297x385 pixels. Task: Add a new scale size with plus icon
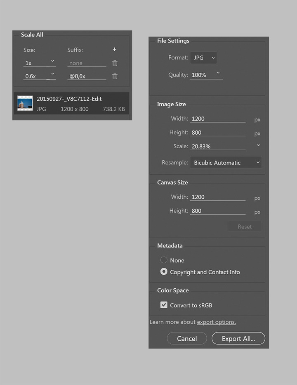(114, 49)
